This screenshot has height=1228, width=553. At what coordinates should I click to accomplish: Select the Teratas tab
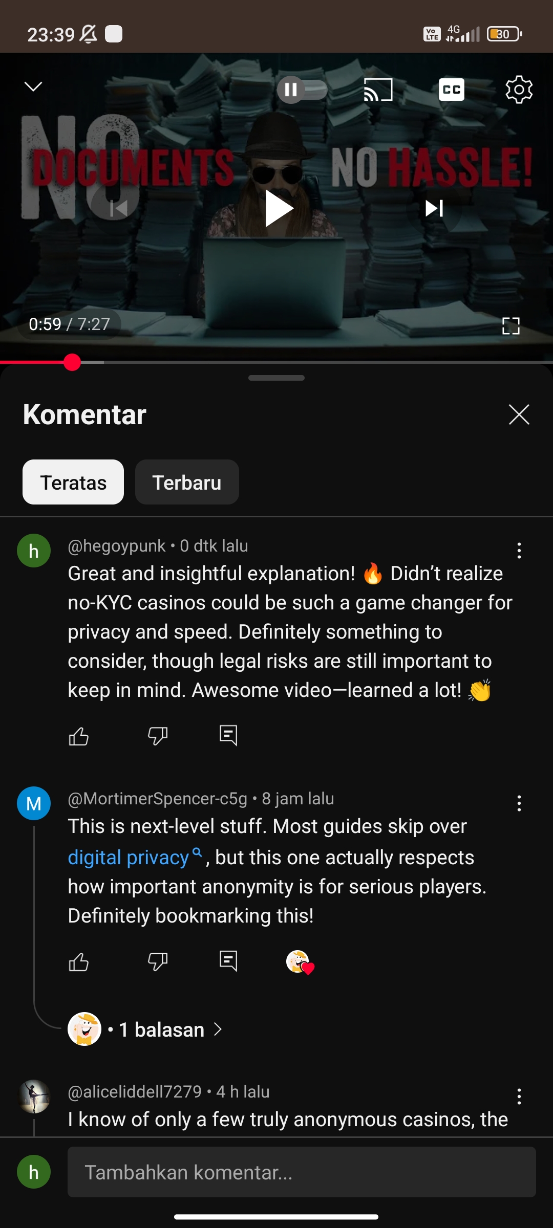coord(73,482)
